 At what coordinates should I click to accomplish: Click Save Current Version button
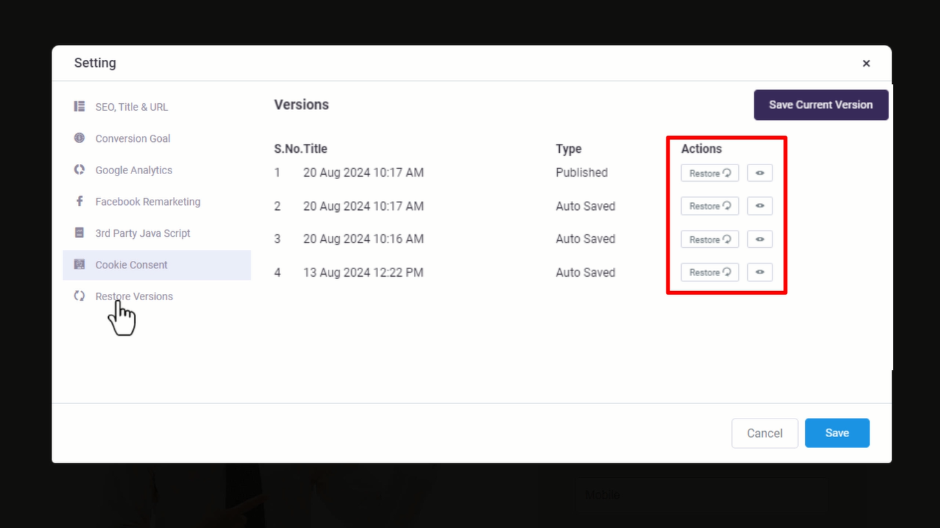click(821, 105)
